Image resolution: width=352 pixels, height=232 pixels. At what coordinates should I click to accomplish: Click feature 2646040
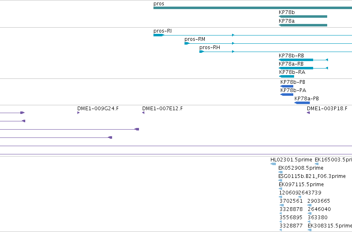tap(309, 213)
